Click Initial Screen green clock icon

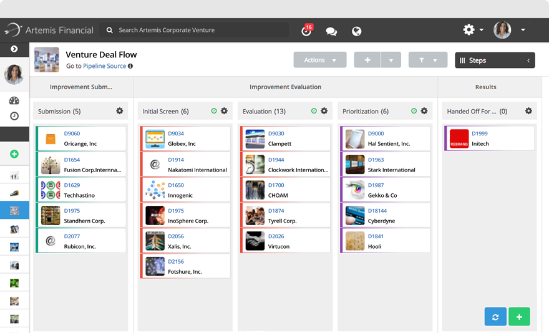point(214,111)
